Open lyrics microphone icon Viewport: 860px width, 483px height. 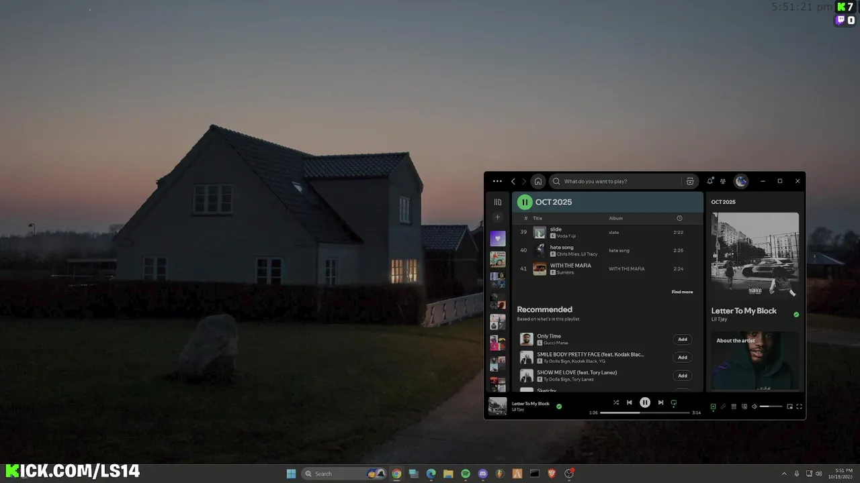coord(724,407)
